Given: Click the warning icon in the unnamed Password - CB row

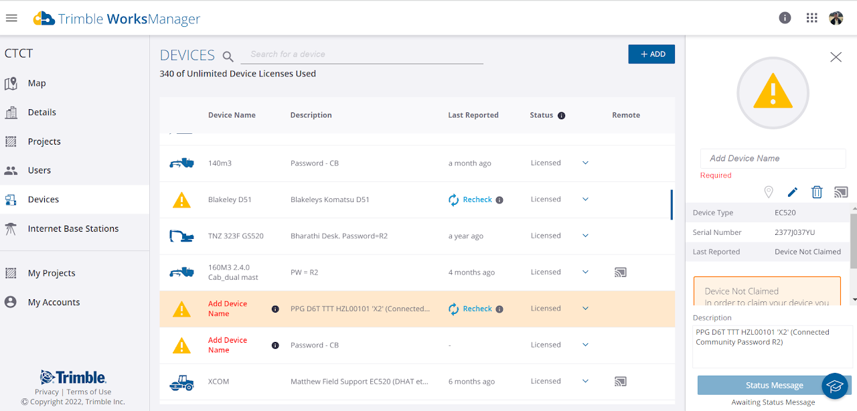Looking at the screenshot, I should [181, 345].
